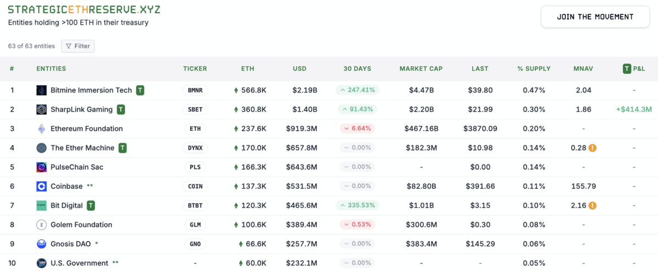658x271 pixels.
Task: Click the GLM ticker pill
Action: click(195, 224)
